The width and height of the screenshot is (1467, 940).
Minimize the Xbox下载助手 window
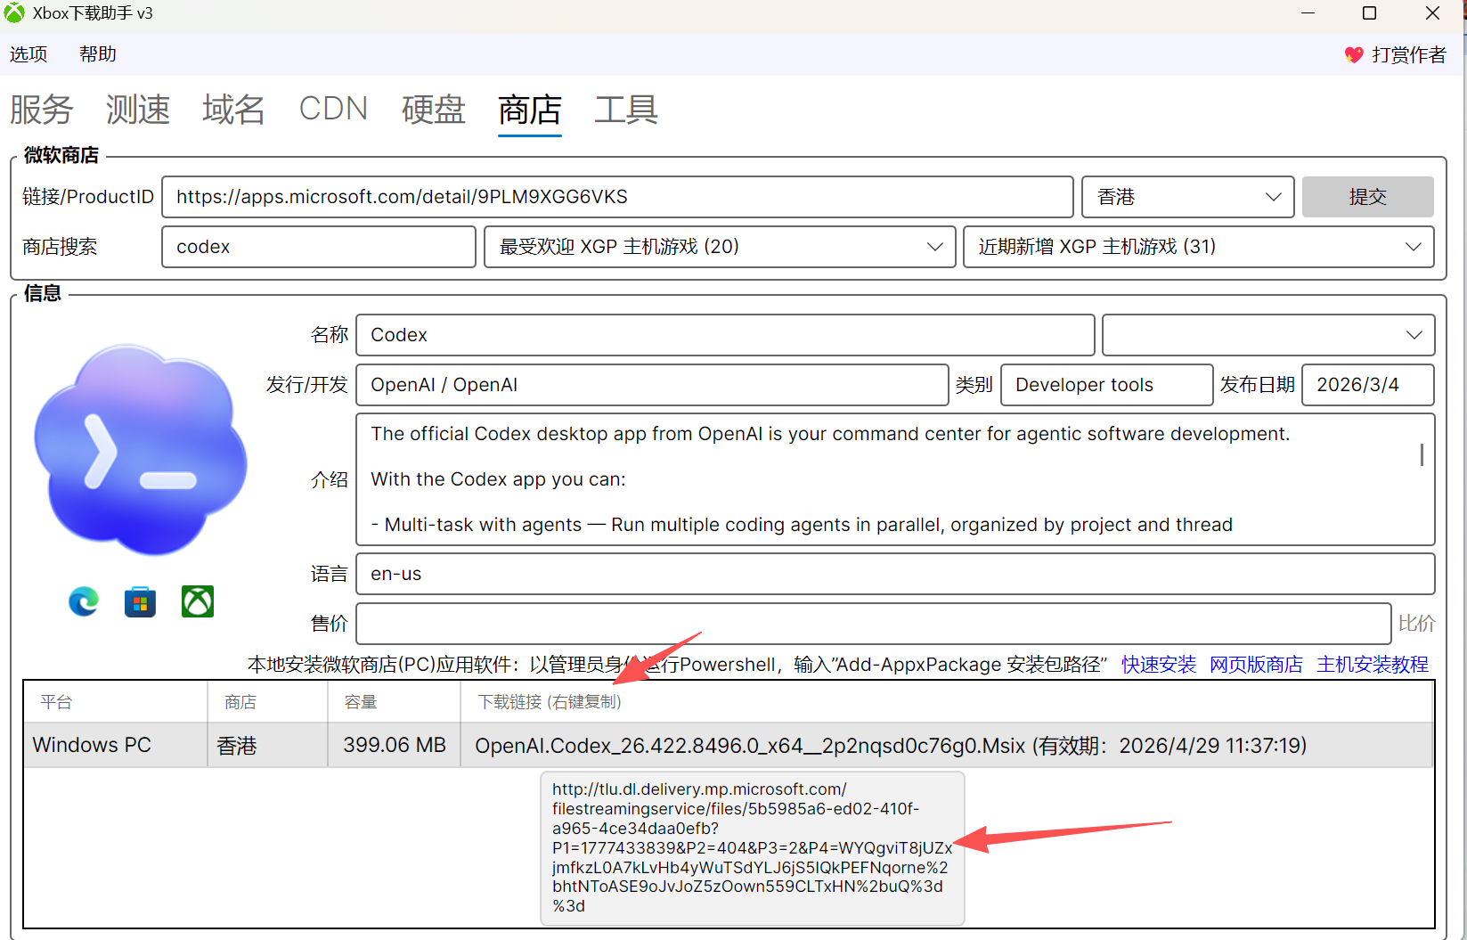(x=1308, y=13)
